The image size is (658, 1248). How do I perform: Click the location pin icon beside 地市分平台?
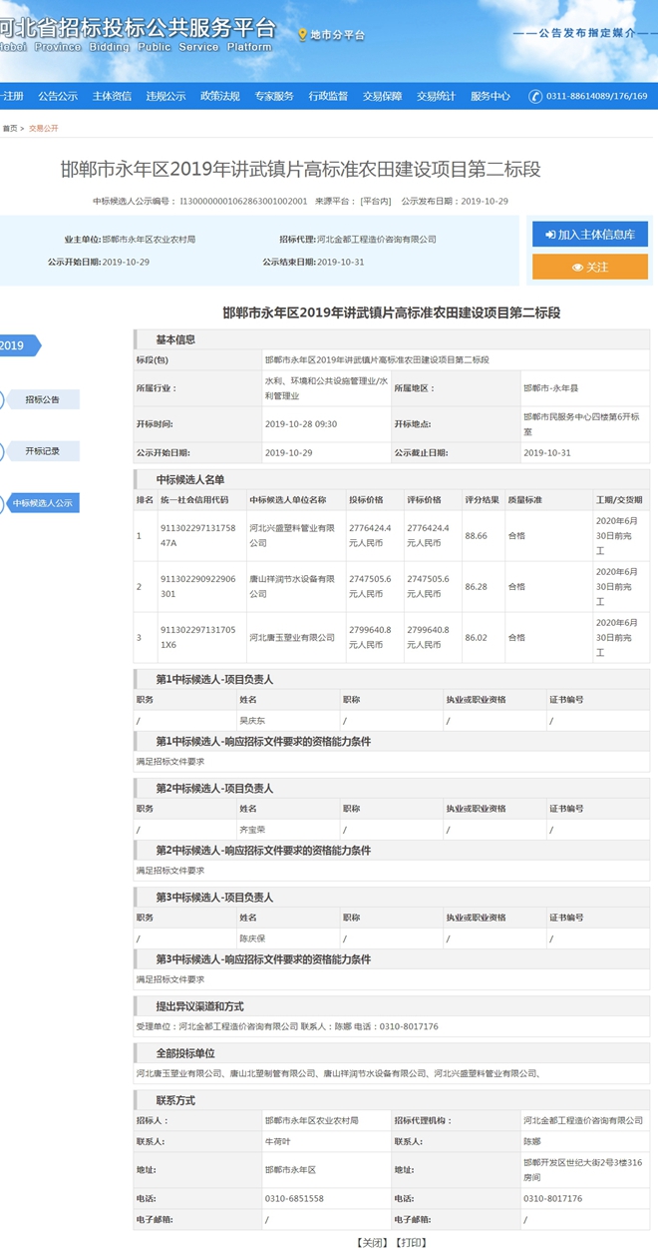coord(302,35)
